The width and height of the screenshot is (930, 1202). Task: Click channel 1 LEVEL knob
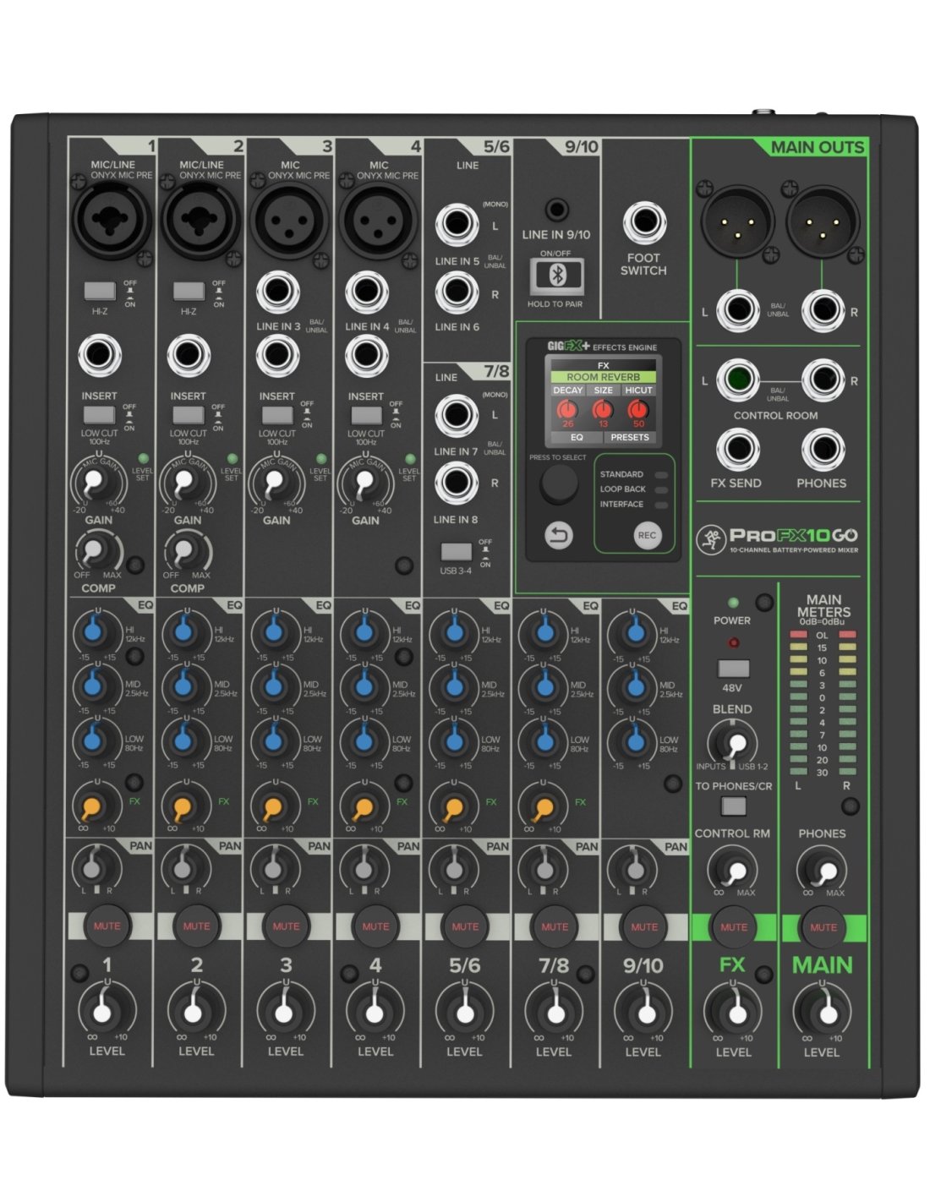[107, 1011]
